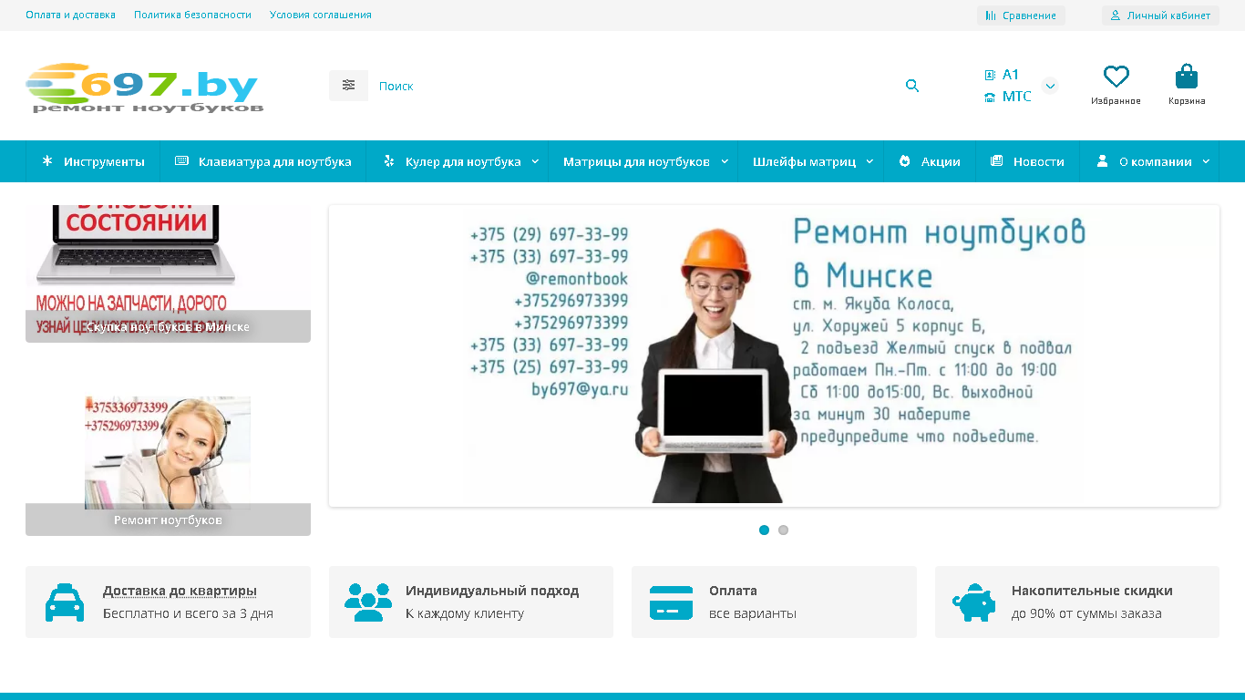This screenshot has width=1245, height=700.
Task: Click 'К каждому клиенту' text
Action: pos(465,613)
